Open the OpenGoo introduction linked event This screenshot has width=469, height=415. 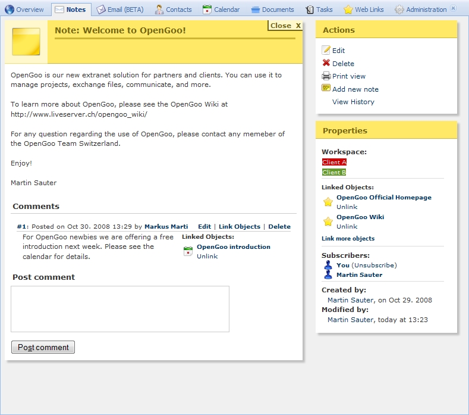(x=233, y=246)
